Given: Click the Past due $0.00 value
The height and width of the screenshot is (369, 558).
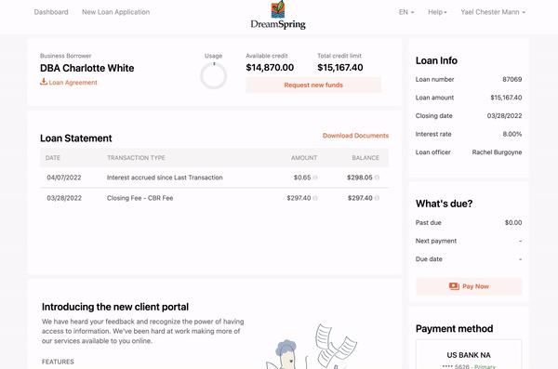Looking at the screenshot, I should 513,223.
